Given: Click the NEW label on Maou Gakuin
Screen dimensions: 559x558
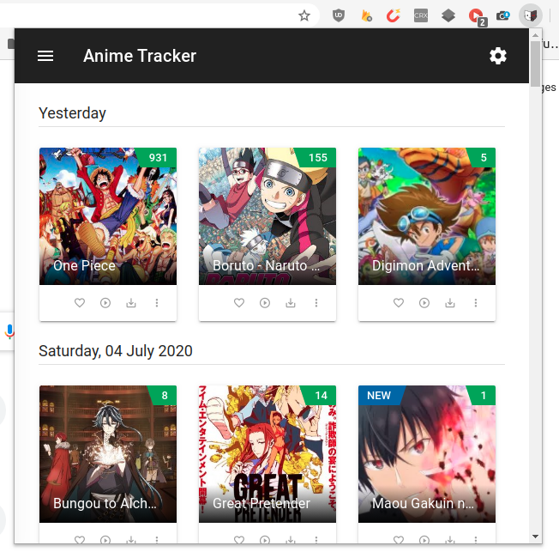Looking at the screenshot, I should pyautogui.click(x=379, y=395).
